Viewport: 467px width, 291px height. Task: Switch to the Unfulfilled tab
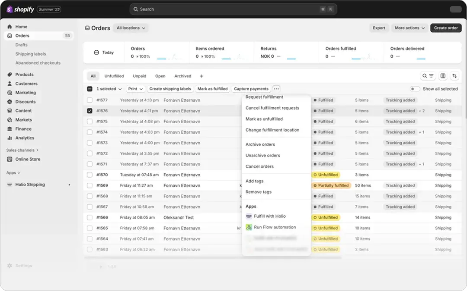point(114,76)
